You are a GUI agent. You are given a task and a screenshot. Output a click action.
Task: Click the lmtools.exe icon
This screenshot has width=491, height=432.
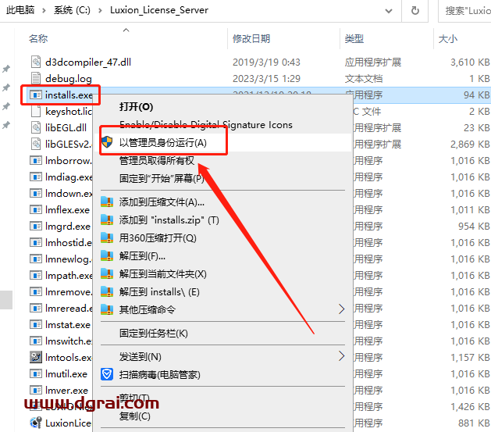pos(36,357)
